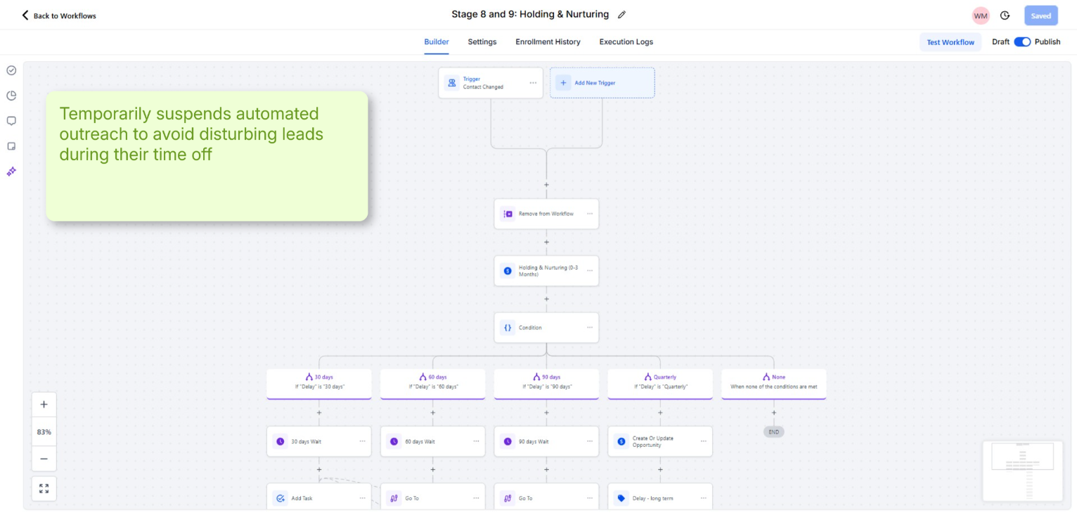Switch to the Settings tab
The image size is (1077, 515).
click(482, 41)
